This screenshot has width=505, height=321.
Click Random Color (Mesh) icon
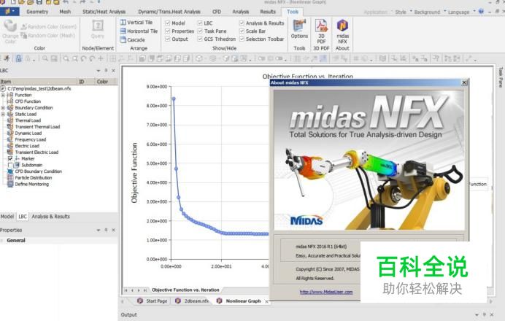click(x=23, y=35)
